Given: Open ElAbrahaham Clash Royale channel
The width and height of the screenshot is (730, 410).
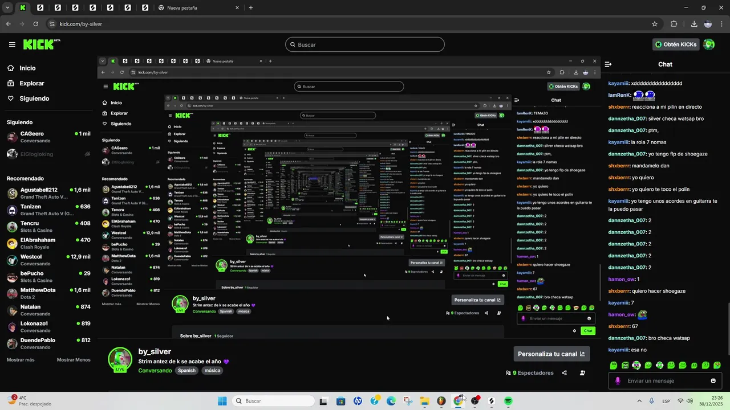Looking at the screenshot, I should click(48, 243).
